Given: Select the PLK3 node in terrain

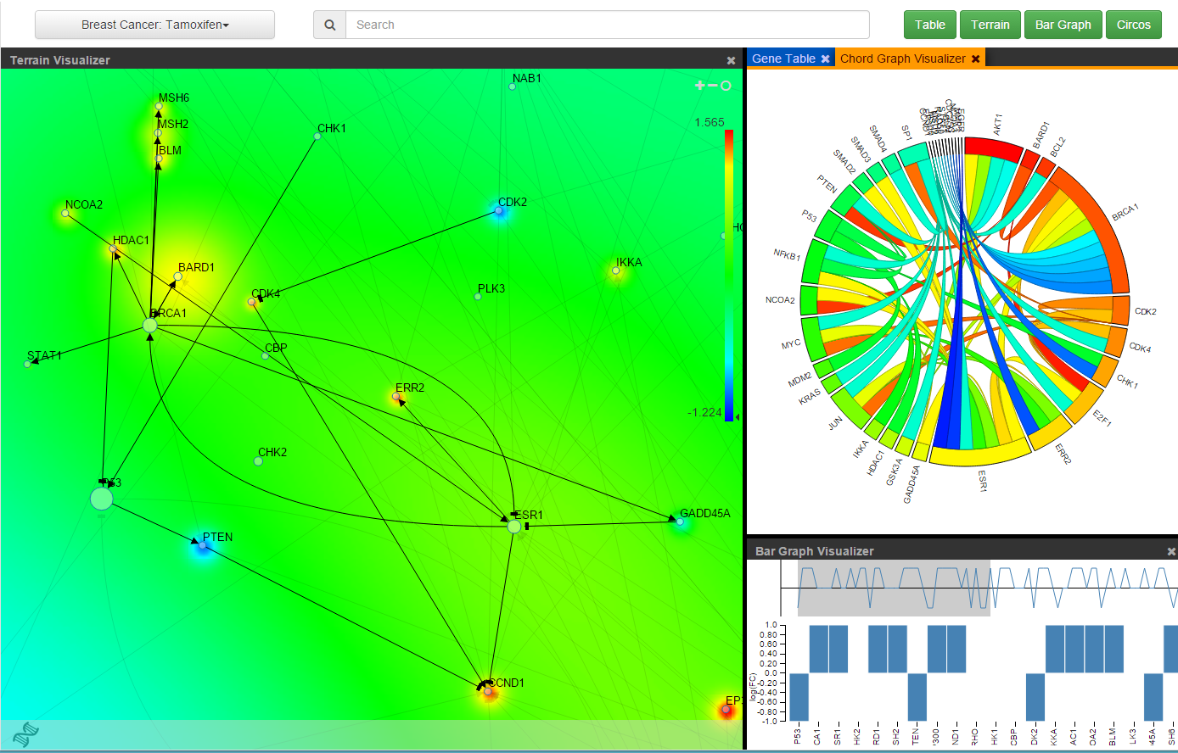Looking at the screenshot, I should coord(478,297).
